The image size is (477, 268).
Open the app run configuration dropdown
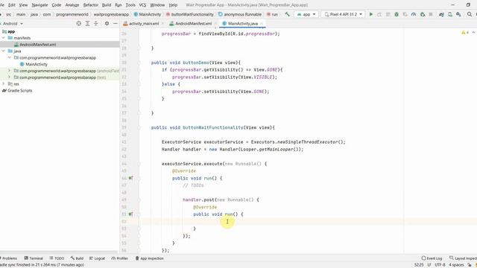(x=306, y=14)
